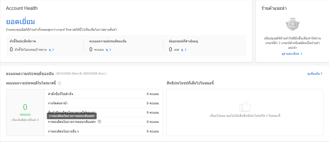
Task: Open ดู link beside 0 คะแนน
Action: [108, 50]
